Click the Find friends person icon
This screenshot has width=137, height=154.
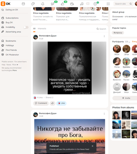pos(3,50)
